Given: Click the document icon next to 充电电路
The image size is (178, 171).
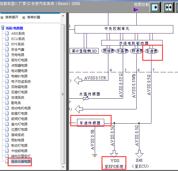Looking at the screenshot, I should point(7,55).
